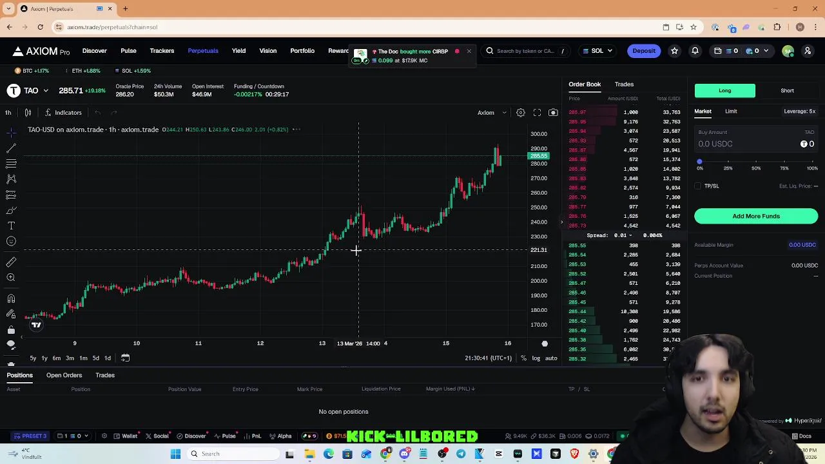This screenshot has height=464, width=825.
Task: Open the Portfolio page
Action: click(302, 51)
